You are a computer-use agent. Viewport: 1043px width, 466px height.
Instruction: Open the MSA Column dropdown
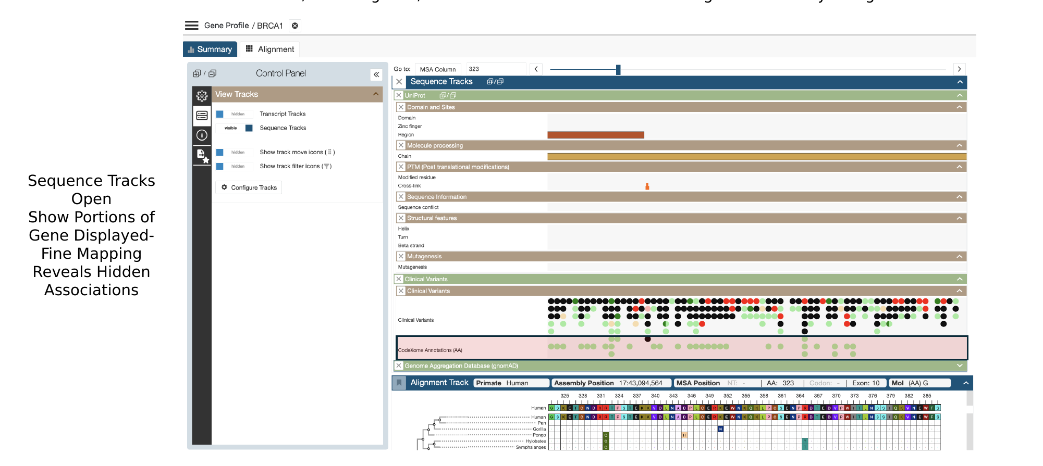(x=438, y=69)
